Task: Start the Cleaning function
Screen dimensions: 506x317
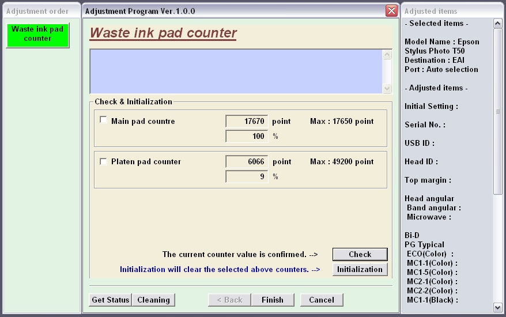Action: [x=154, y=300]
